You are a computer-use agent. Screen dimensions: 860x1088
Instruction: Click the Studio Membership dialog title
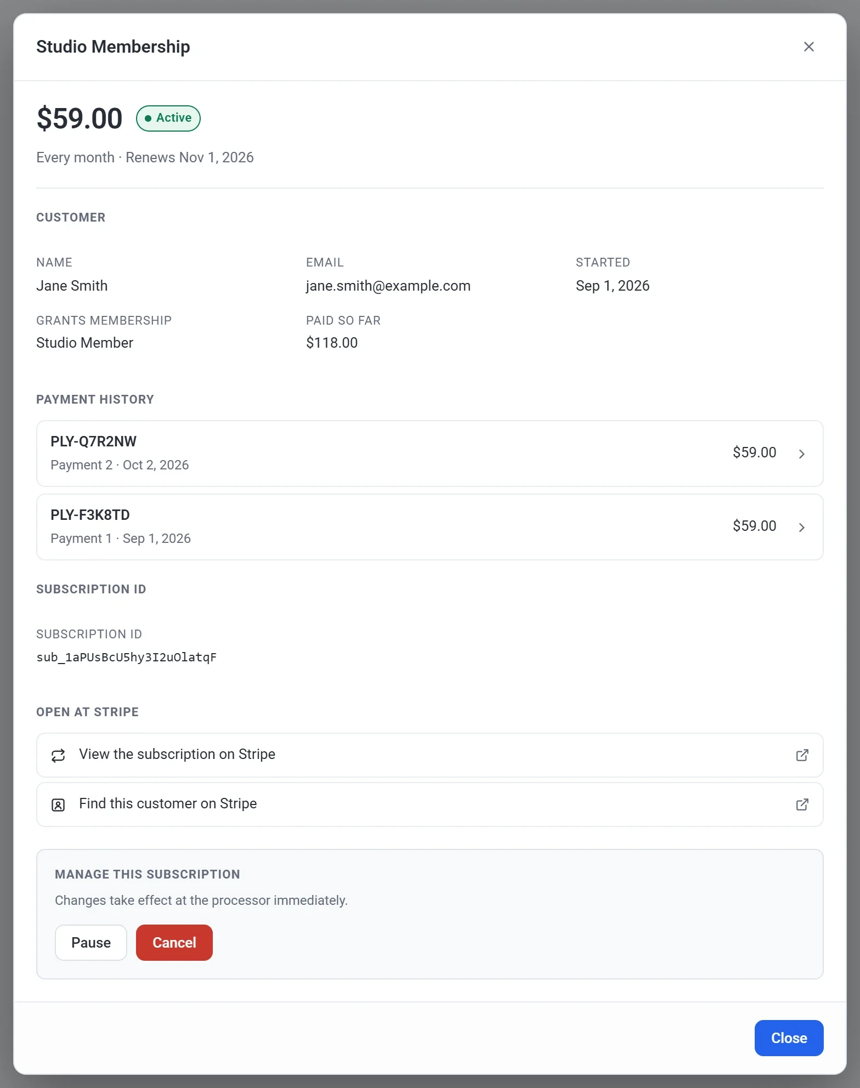pyautogui.click(x=113, y=47)
